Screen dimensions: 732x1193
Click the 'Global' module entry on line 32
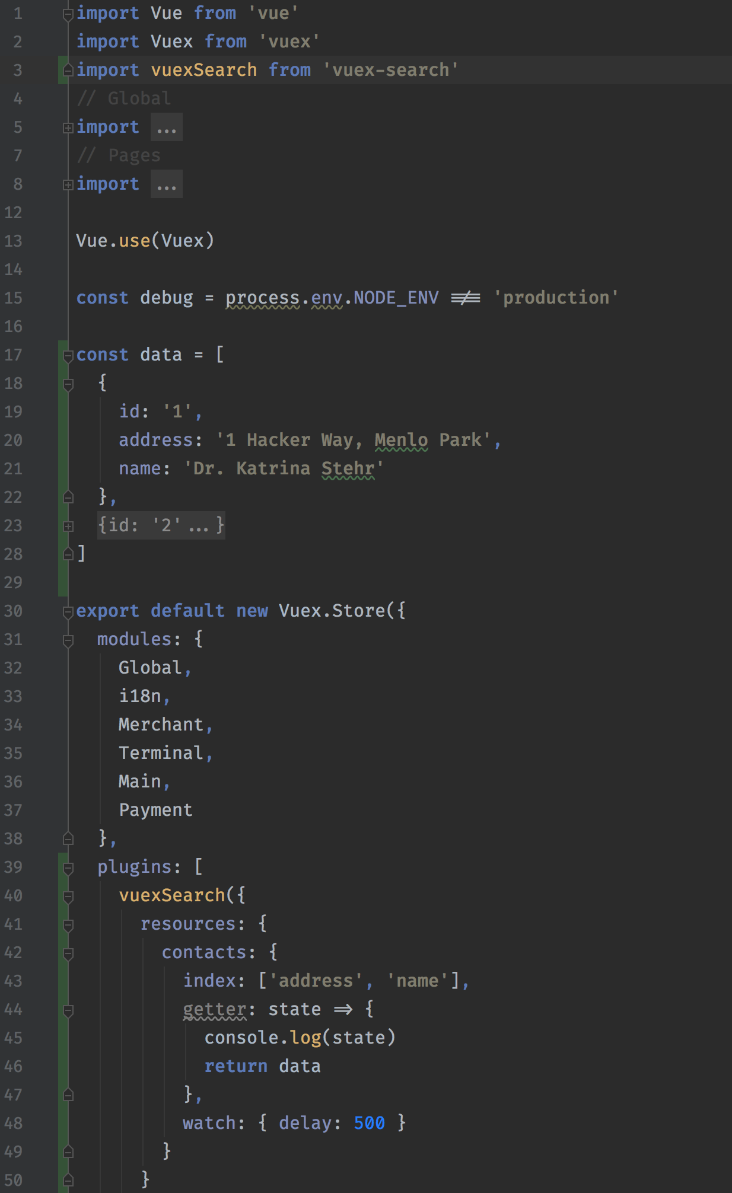(x=150, y=668)
